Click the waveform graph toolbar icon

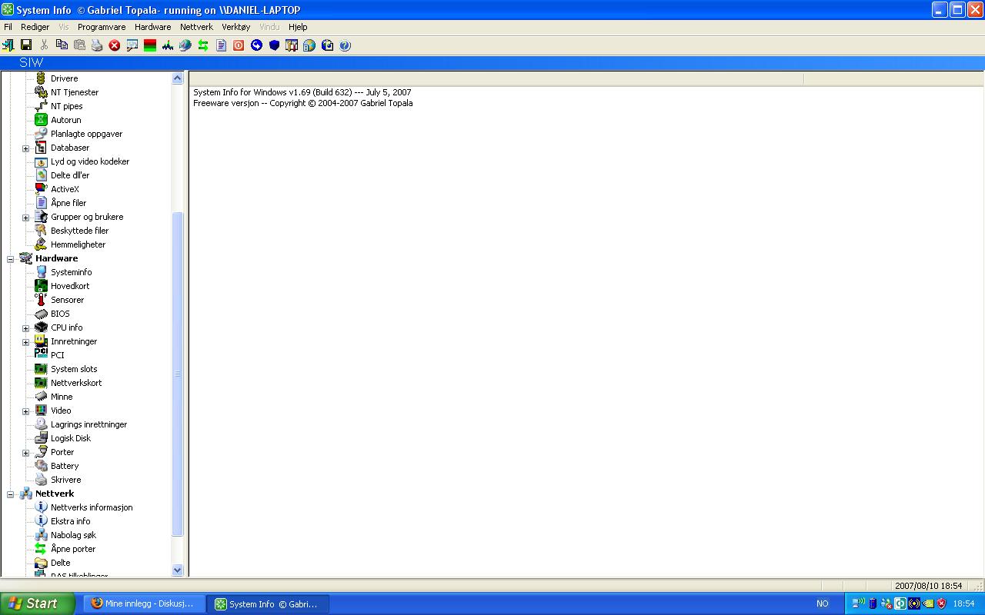click(168, 45)
